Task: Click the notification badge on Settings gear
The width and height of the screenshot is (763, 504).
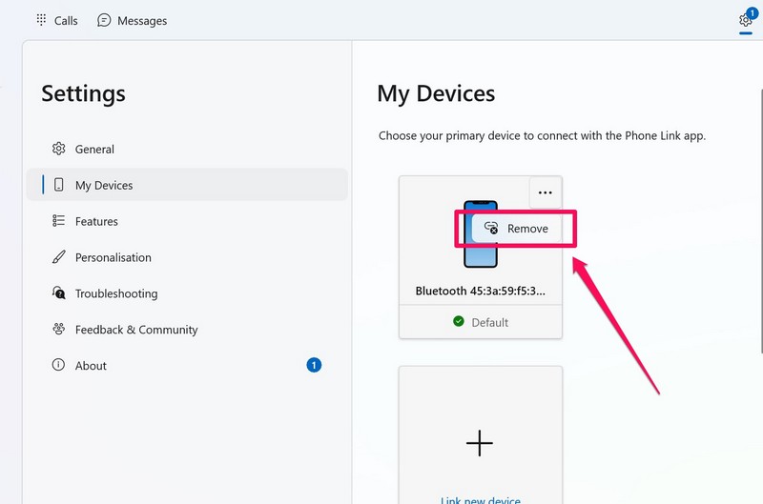Action: coord(752,12)
